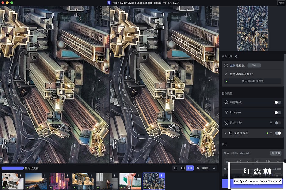Click the 优化 refine subject button
286x190 pixels.
coord(254,66)
